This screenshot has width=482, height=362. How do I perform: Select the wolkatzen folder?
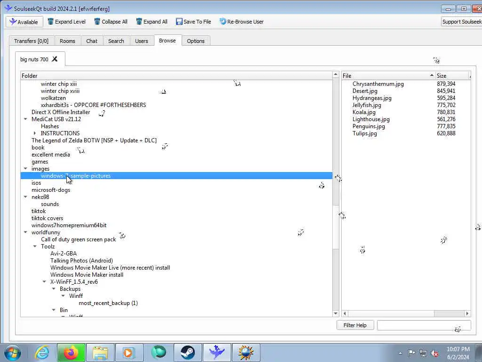(53, 98)
